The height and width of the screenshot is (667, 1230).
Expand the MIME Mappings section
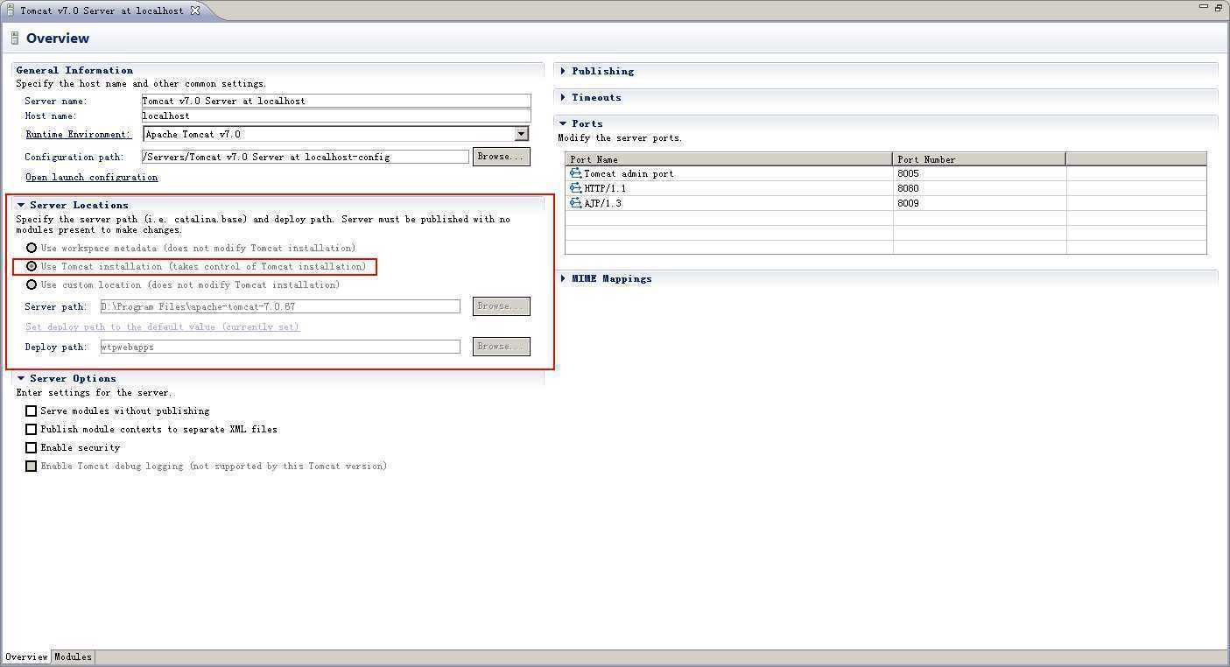click(x=563, y=278)
